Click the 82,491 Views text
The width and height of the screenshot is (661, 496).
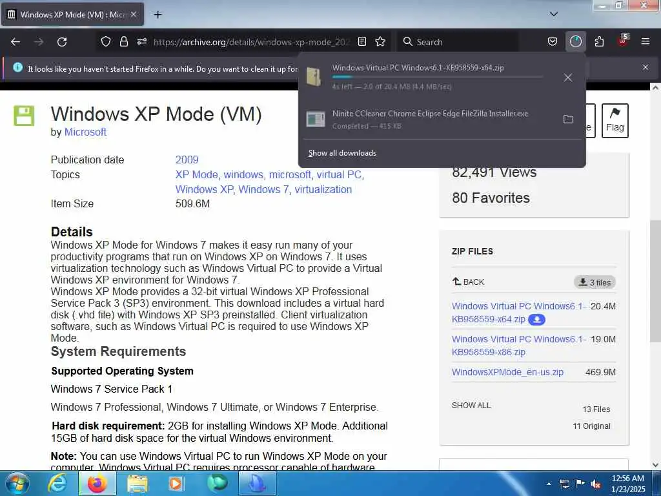(494, 172)
